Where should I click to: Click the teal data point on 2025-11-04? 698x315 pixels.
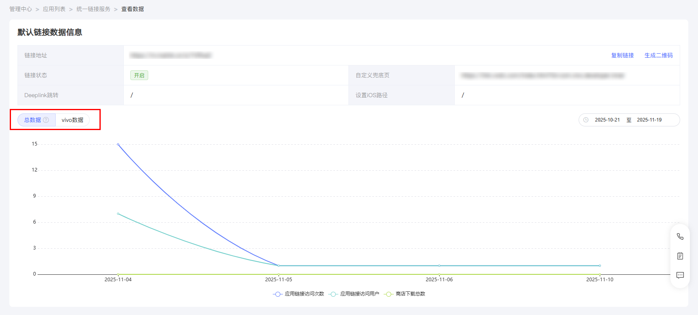click(118, 214)
